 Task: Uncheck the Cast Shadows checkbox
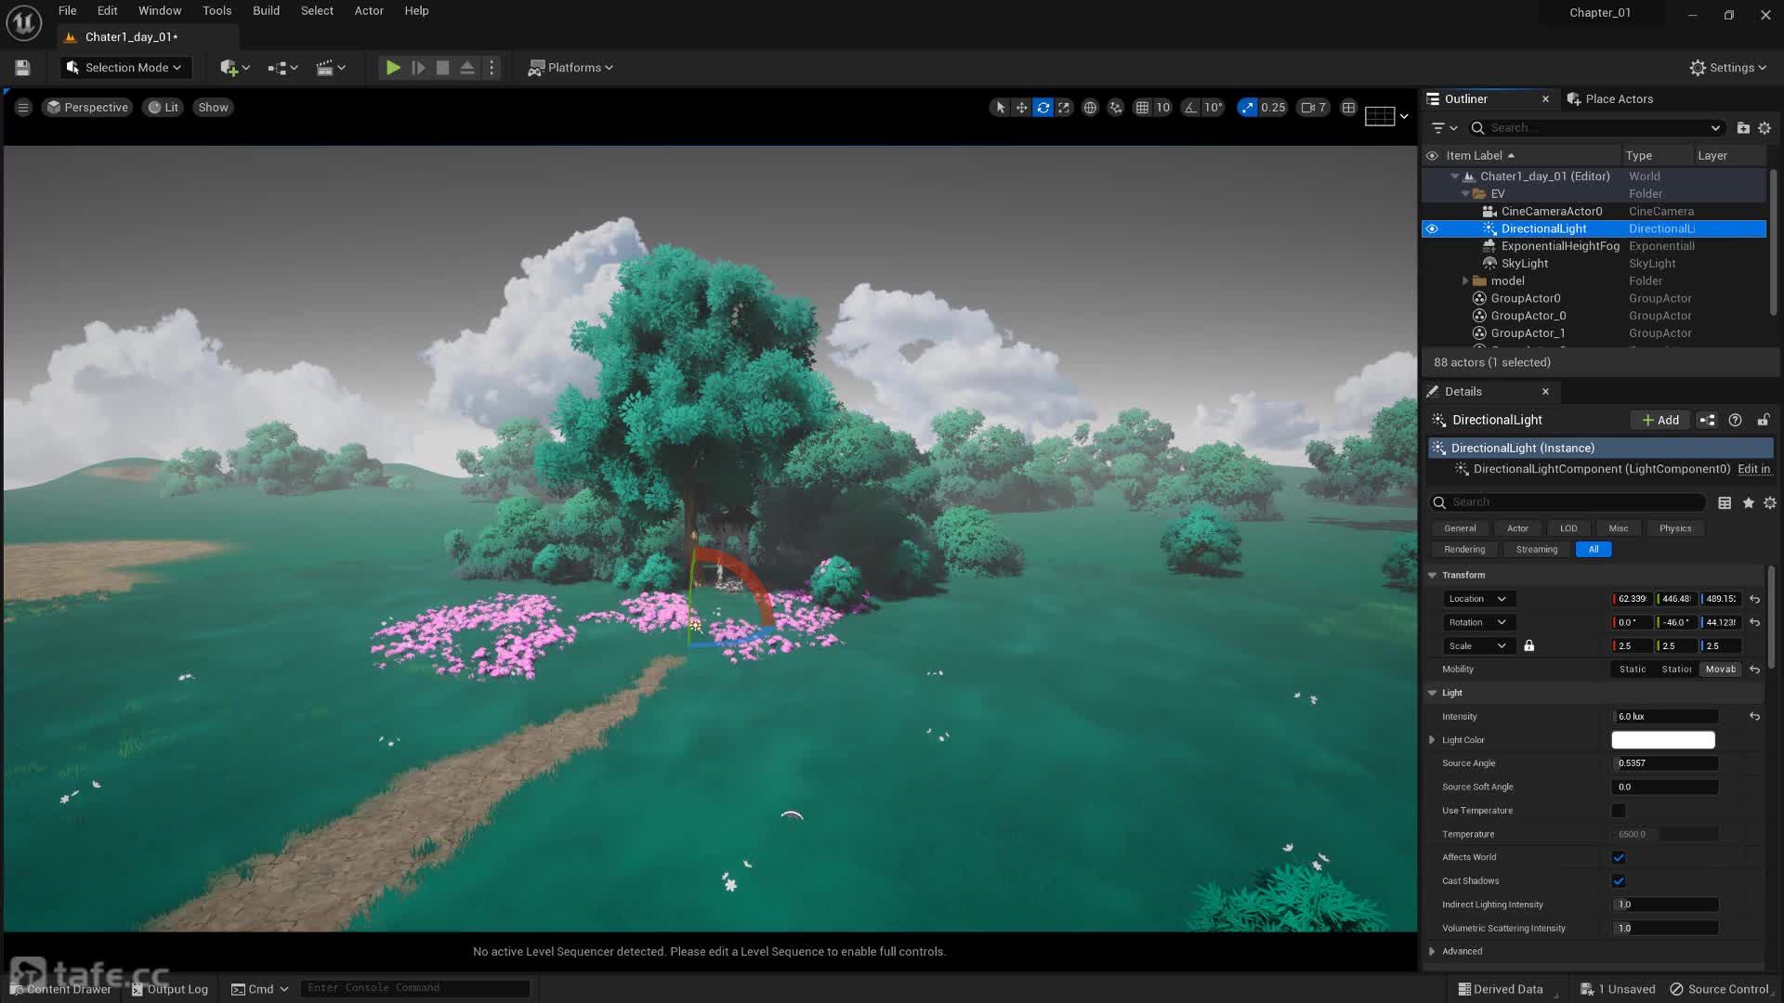1619,881
